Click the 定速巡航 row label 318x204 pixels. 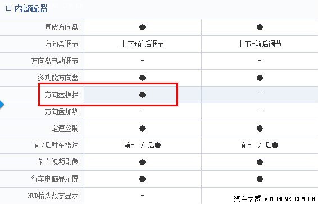coord(65,128)
